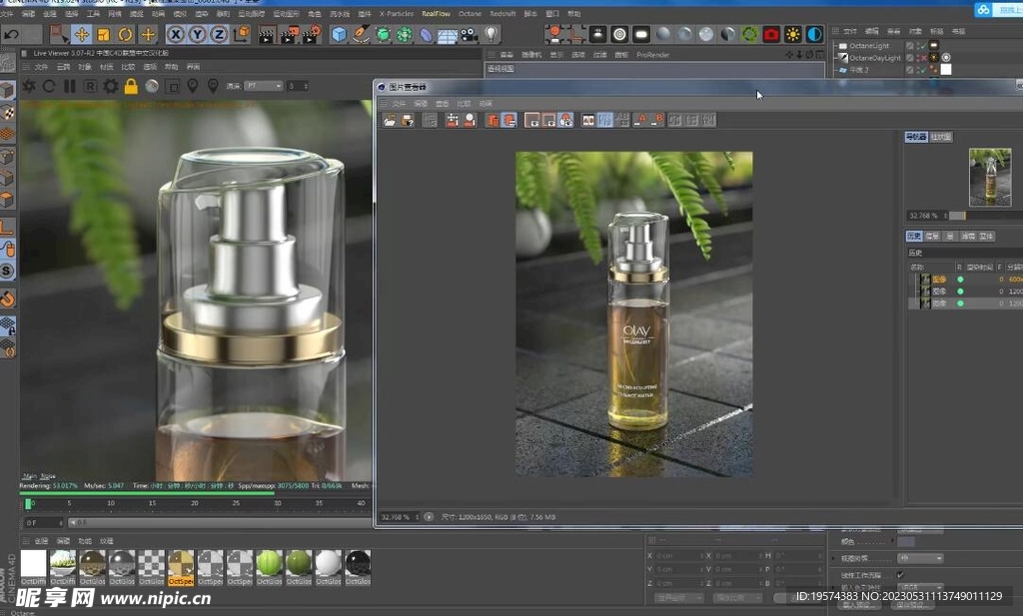The height and width of the screenshot is (616, 1023).
Task: Toggle the Y axis lock
Action: coord(197,34)
